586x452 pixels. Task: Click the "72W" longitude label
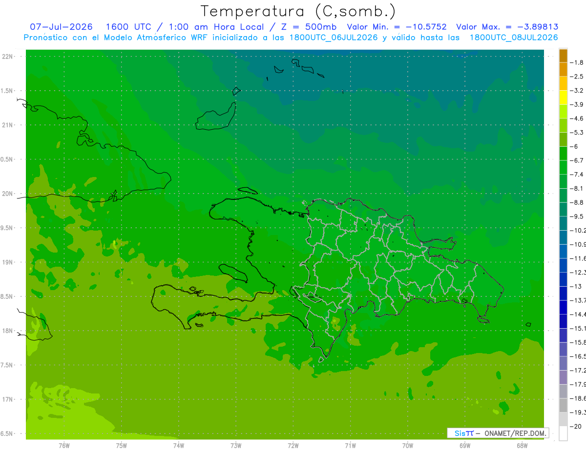pos(293,446)
